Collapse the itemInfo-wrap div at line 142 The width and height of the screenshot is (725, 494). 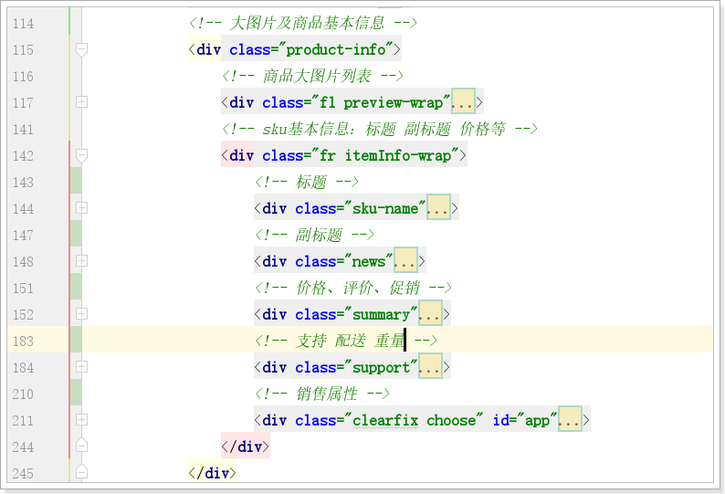pyautogui.click(x=81, y=155)
